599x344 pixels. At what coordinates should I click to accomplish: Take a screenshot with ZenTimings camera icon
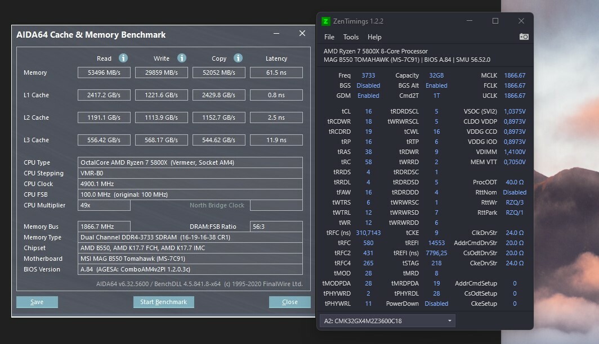tap(524, 37)
